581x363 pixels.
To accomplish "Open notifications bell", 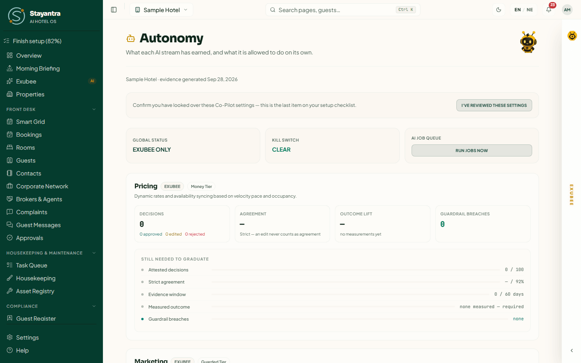I will (x=549, y=10).
